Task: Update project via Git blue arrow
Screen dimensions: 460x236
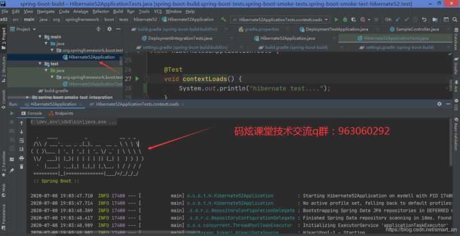Action: point(398,20)
